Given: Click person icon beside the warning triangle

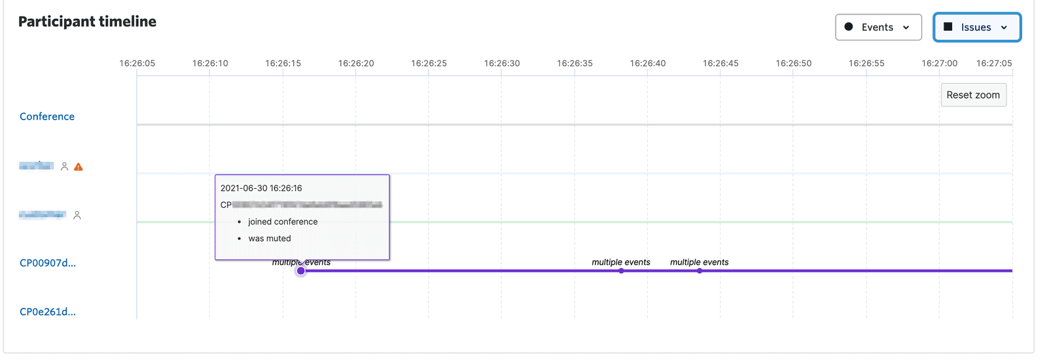Looking at the screenshot, I should pos(64,167).
